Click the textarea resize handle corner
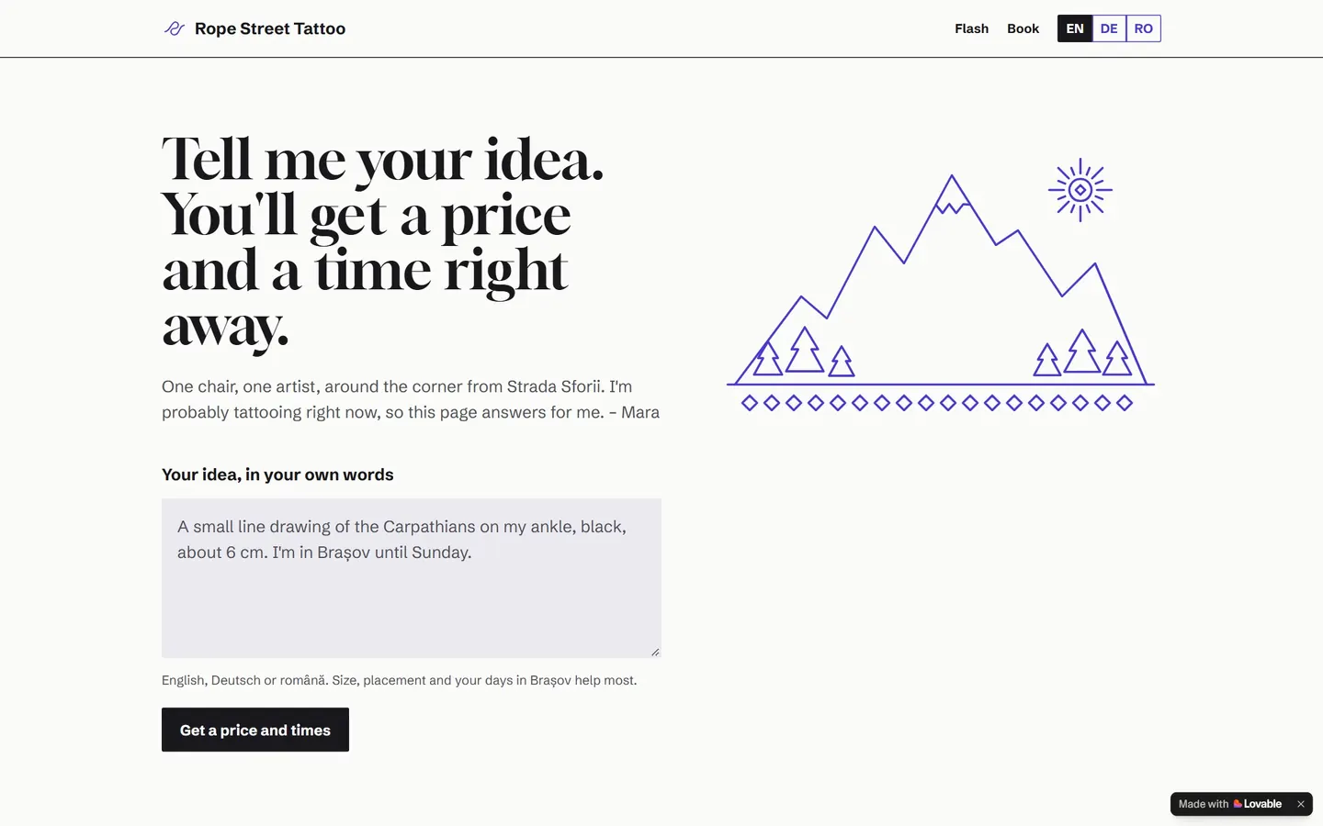Image resolution: width=1323 pixels, height=826 pixels. (655, 652)
